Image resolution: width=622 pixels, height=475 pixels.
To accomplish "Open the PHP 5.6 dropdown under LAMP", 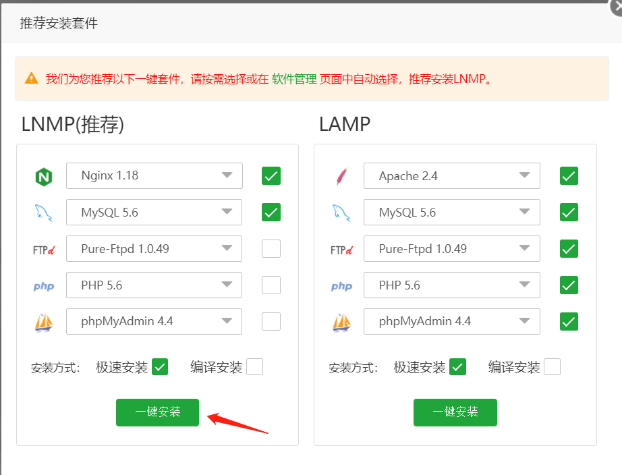I will point(451,285).
